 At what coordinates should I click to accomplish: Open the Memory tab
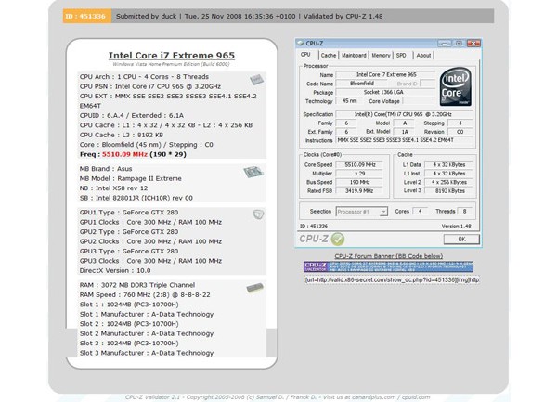tap(381, 56)
